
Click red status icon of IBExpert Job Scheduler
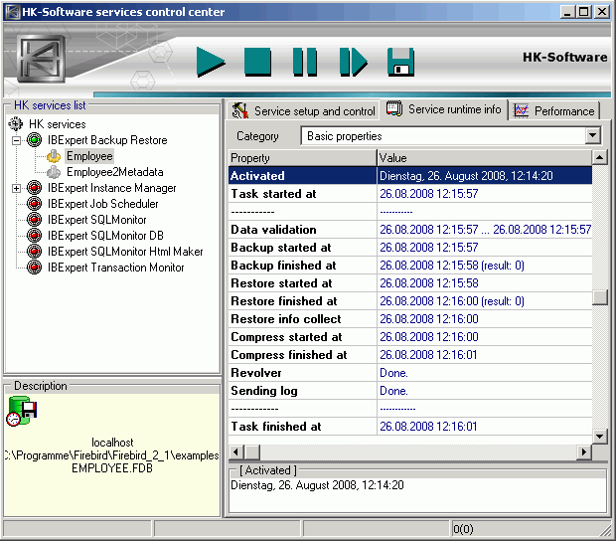point(34,204)
